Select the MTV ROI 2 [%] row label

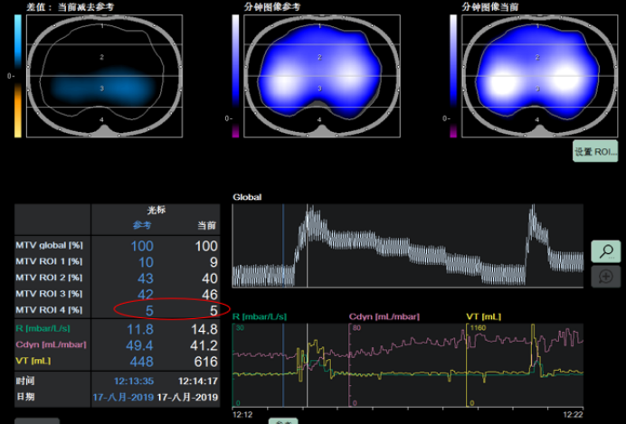coord(49,278)
